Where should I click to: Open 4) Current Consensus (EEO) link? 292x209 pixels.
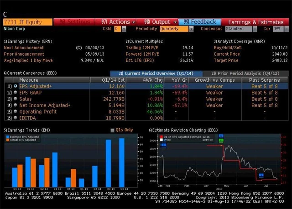point(31,73)
